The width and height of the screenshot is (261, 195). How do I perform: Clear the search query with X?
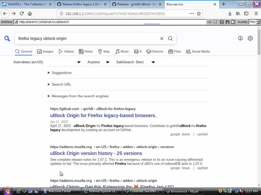pyautogui.click(x=162, y=39)
